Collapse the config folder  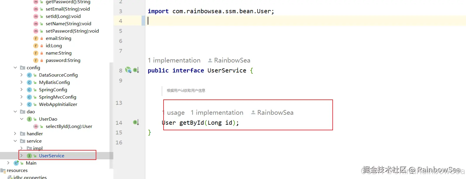[15, 68]
